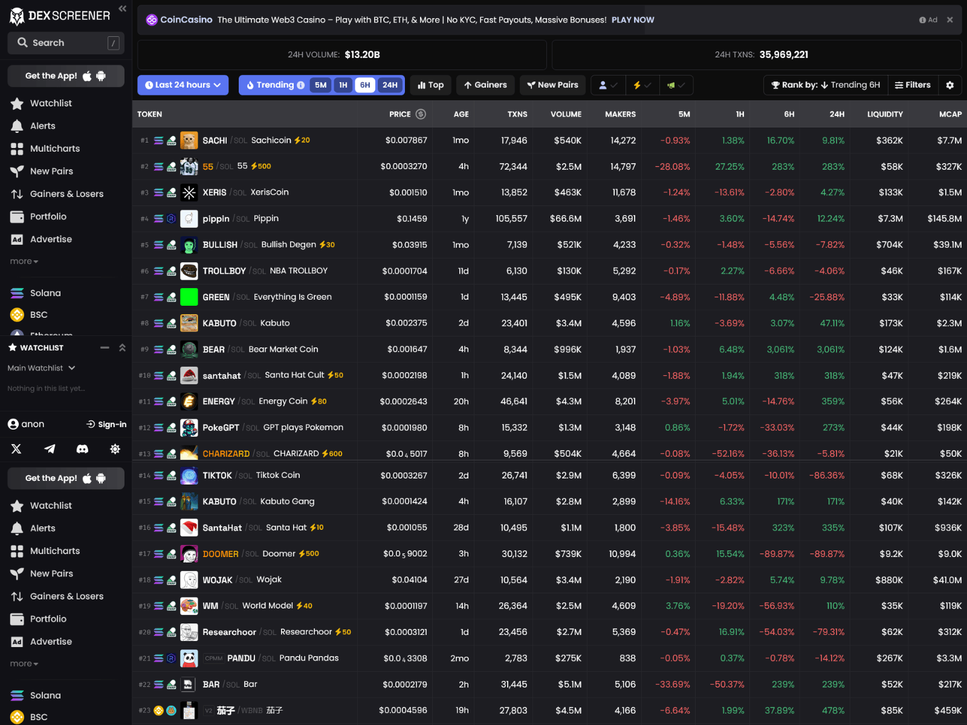This screenshot has width=967, height=725.
Task: Close the CoinCasino ad banner
Action: coord(950,20)
